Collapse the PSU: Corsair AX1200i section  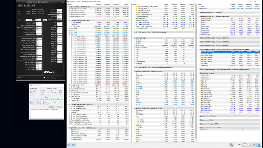(x=198, y=73)
